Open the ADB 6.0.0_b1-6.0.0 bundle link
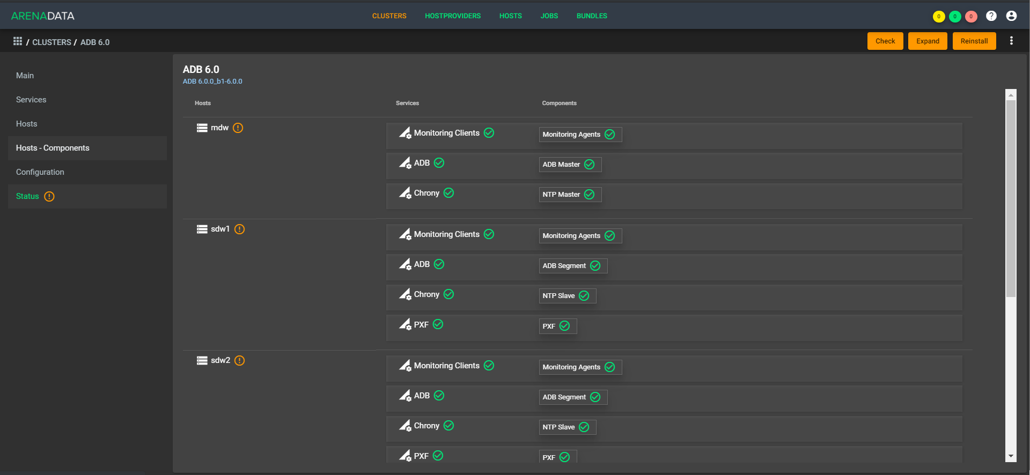Screen dimensions: 1030x475 (212, 81)
